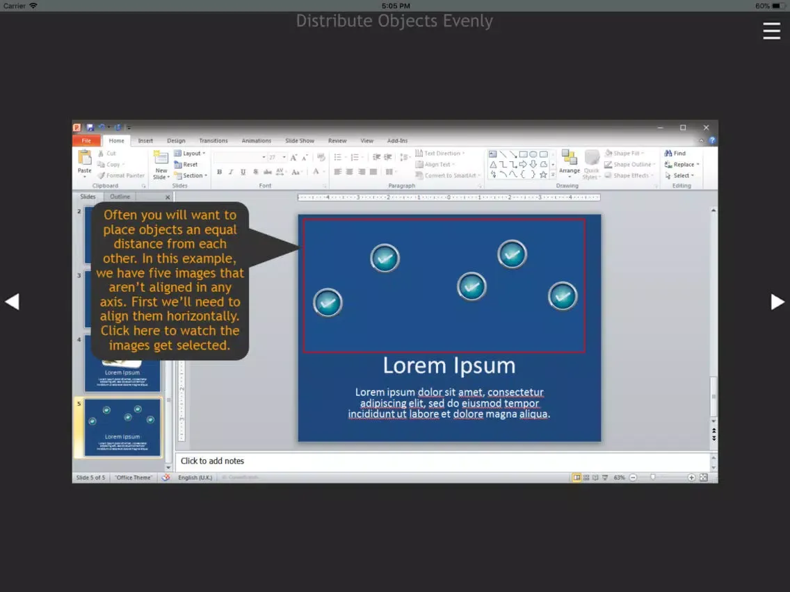The height and width of the screenshot is (592, 790).
Task: Click the Font Color icon
Action: (x=316, y=172)
